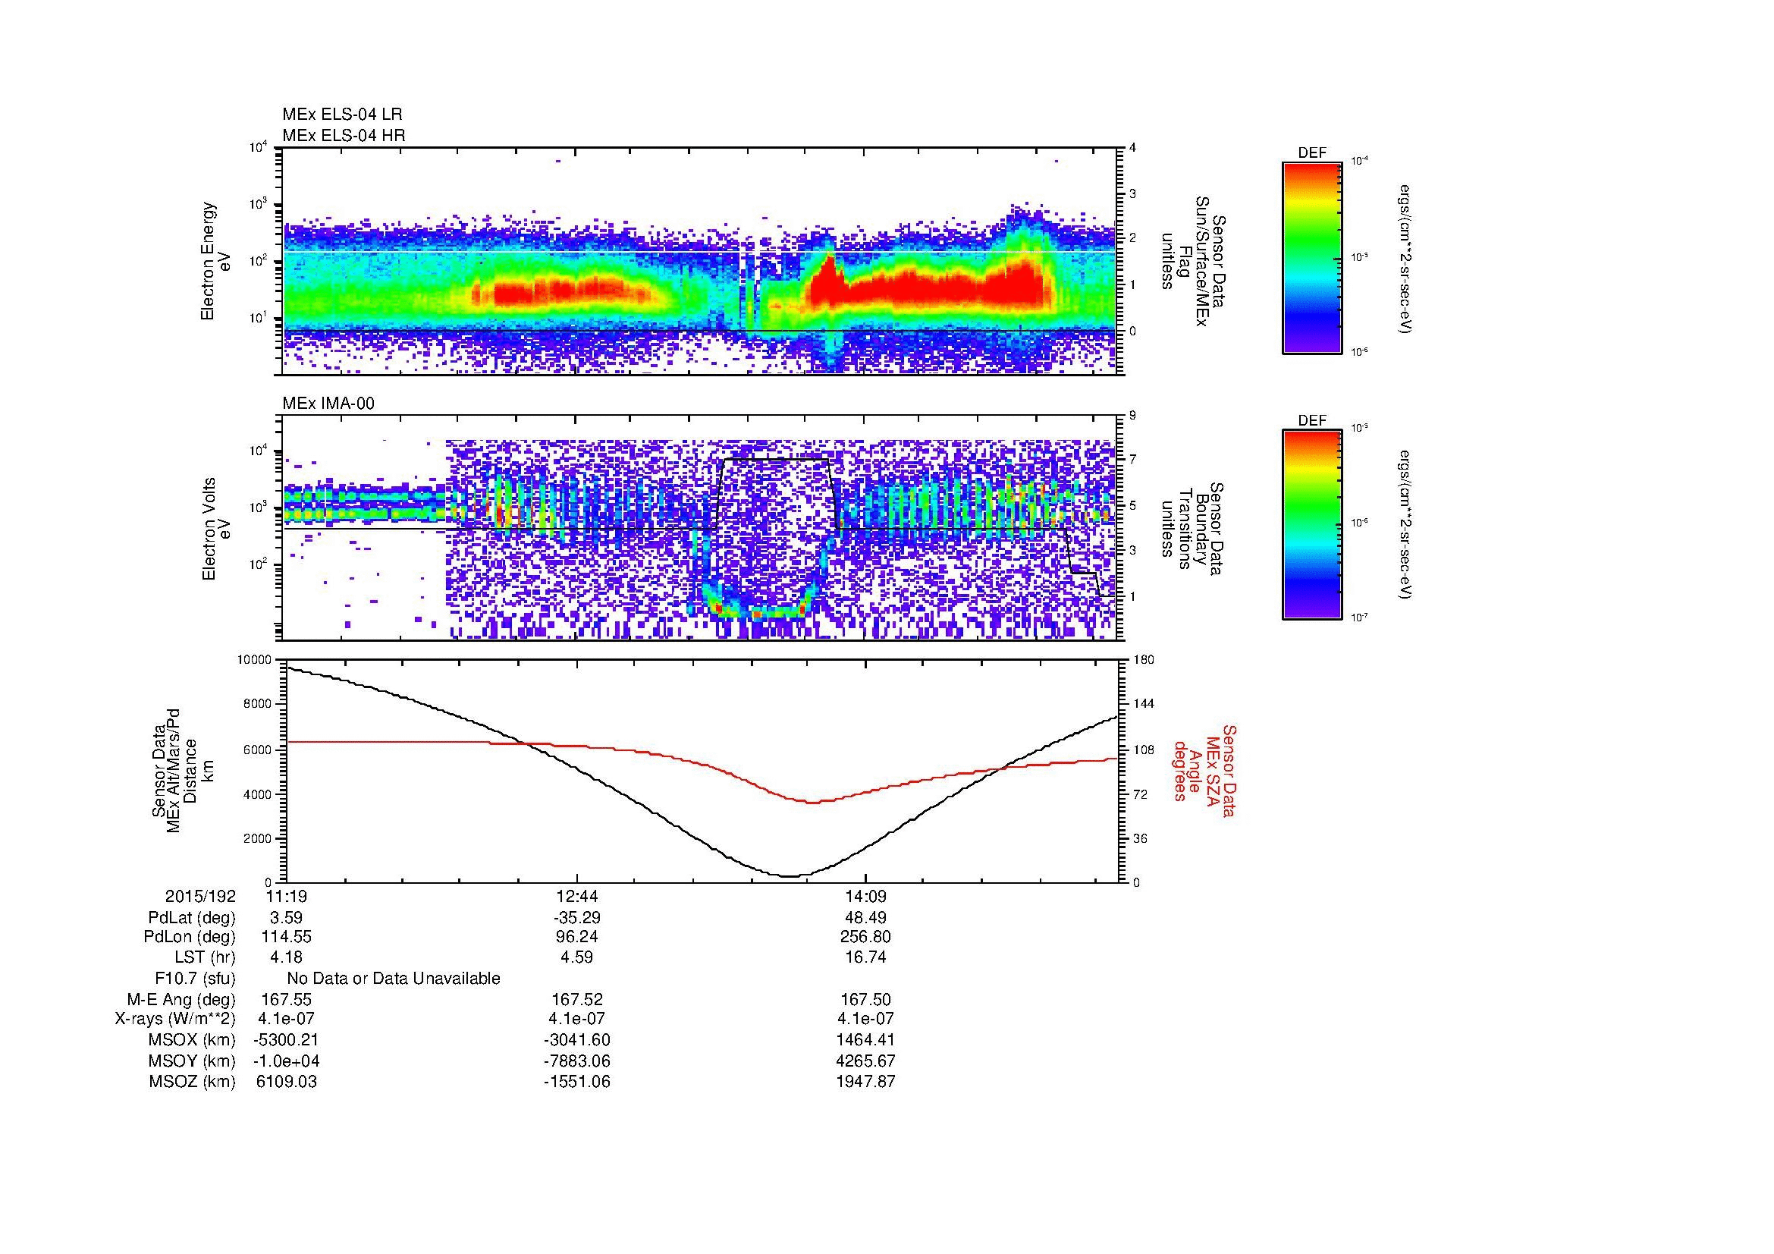
Task: Click the MSOY value '4265.67'
Action: coord(866,1061)
